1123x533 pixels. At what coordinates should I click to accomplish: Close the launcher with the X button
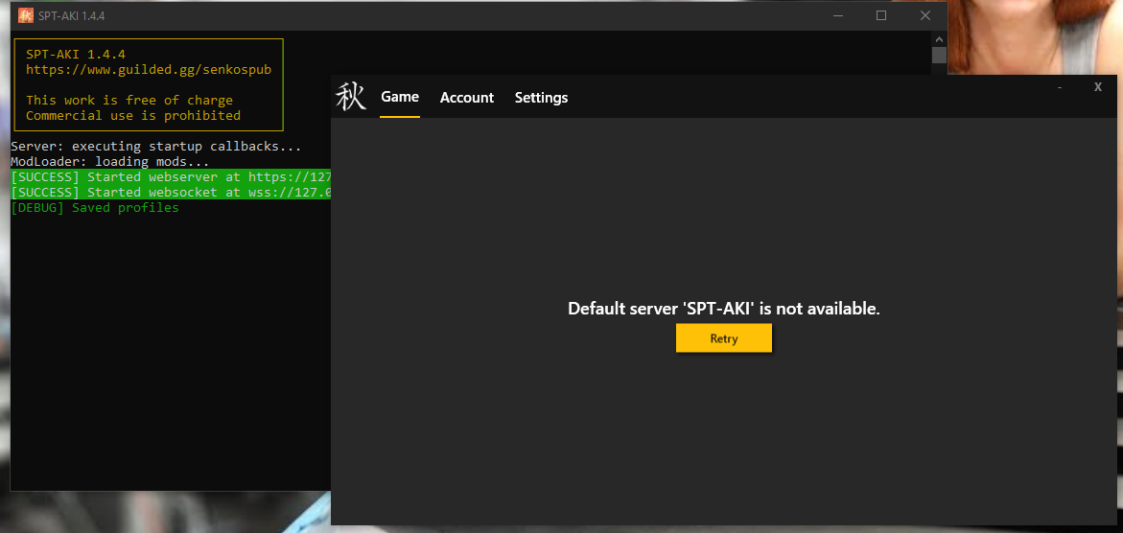1098,87
